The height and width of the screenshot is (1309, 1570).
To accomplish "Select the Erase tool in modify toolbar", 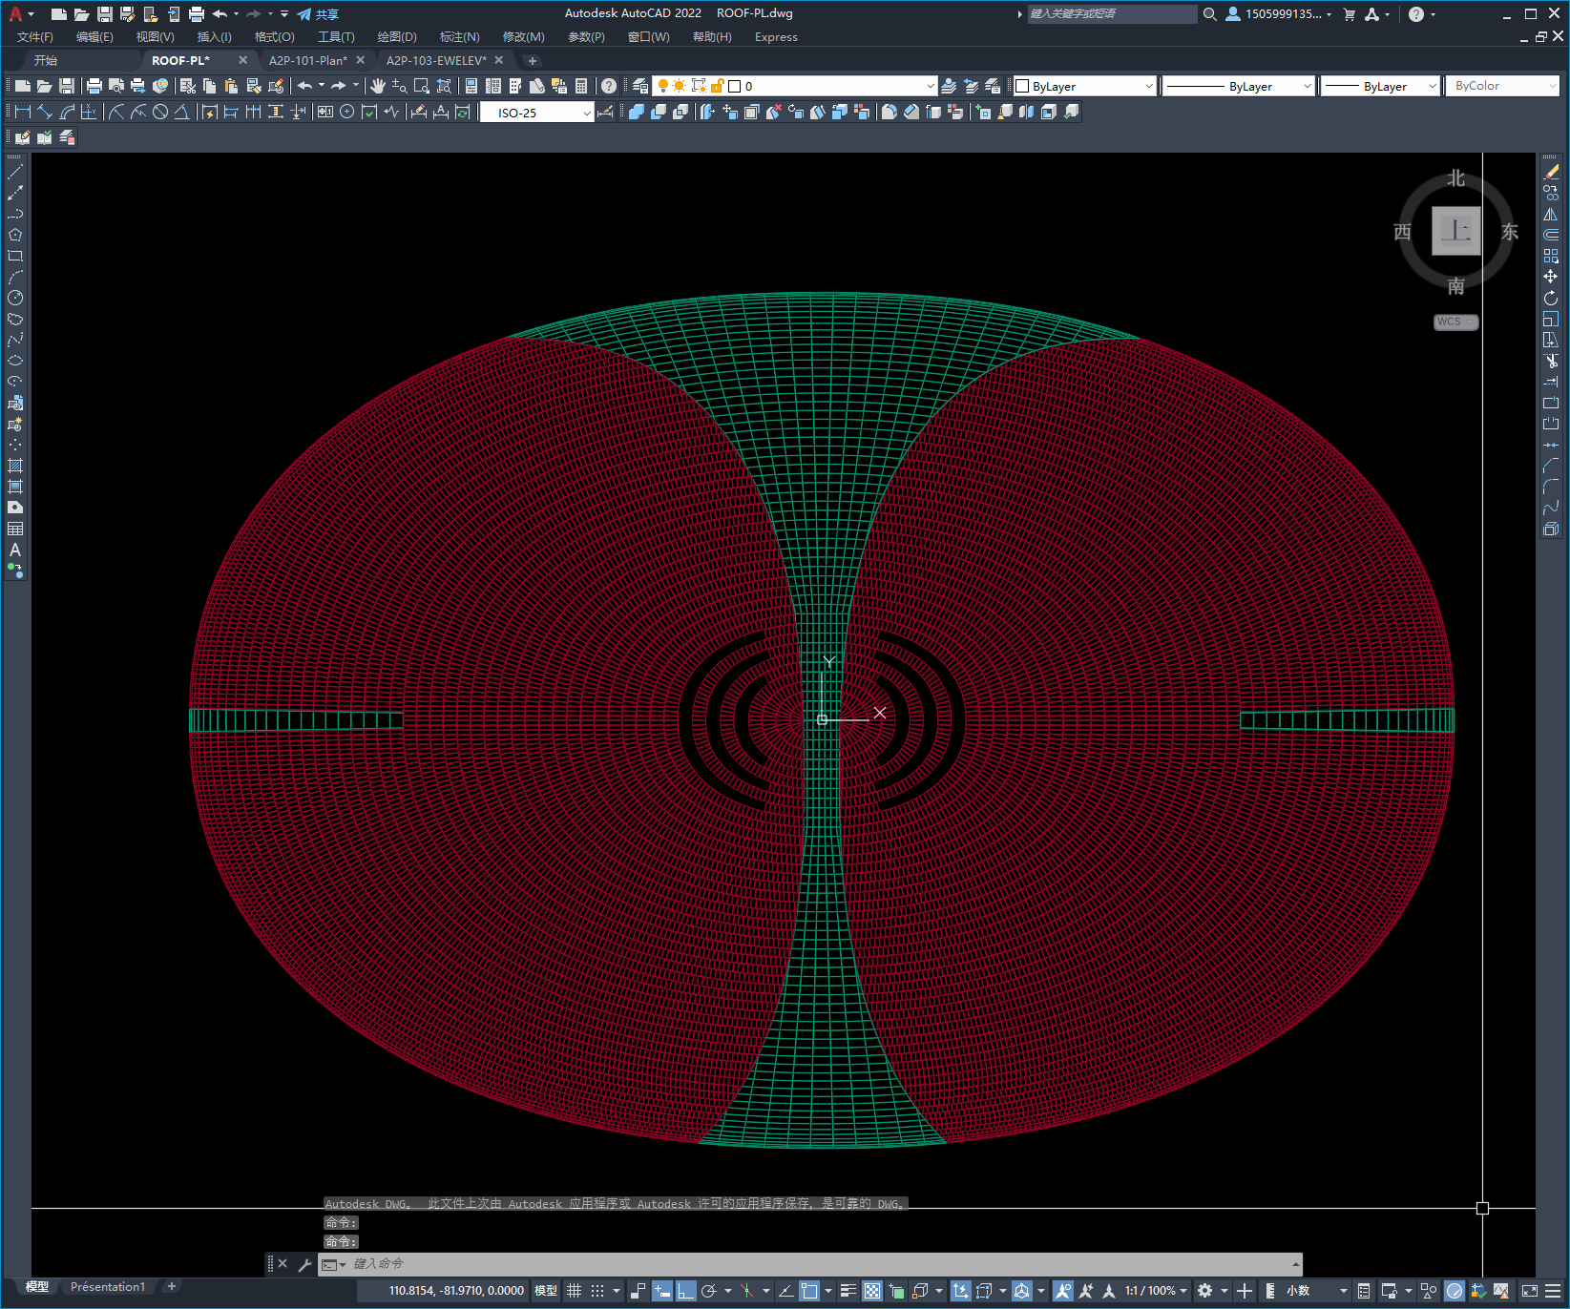I will pos(1551,172).
